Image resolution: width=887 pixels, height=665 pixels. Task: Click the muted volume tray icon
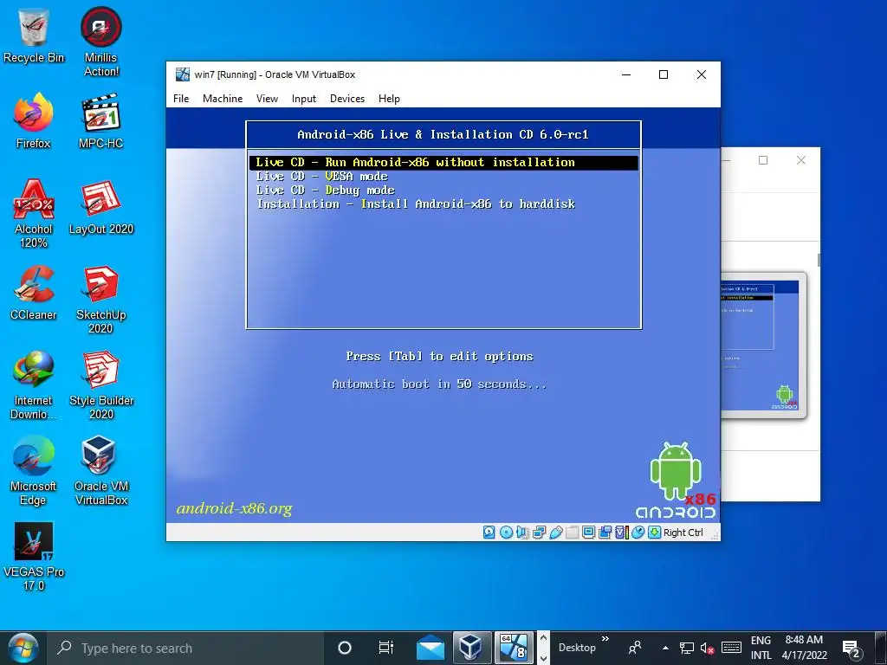tap(707, 648)
